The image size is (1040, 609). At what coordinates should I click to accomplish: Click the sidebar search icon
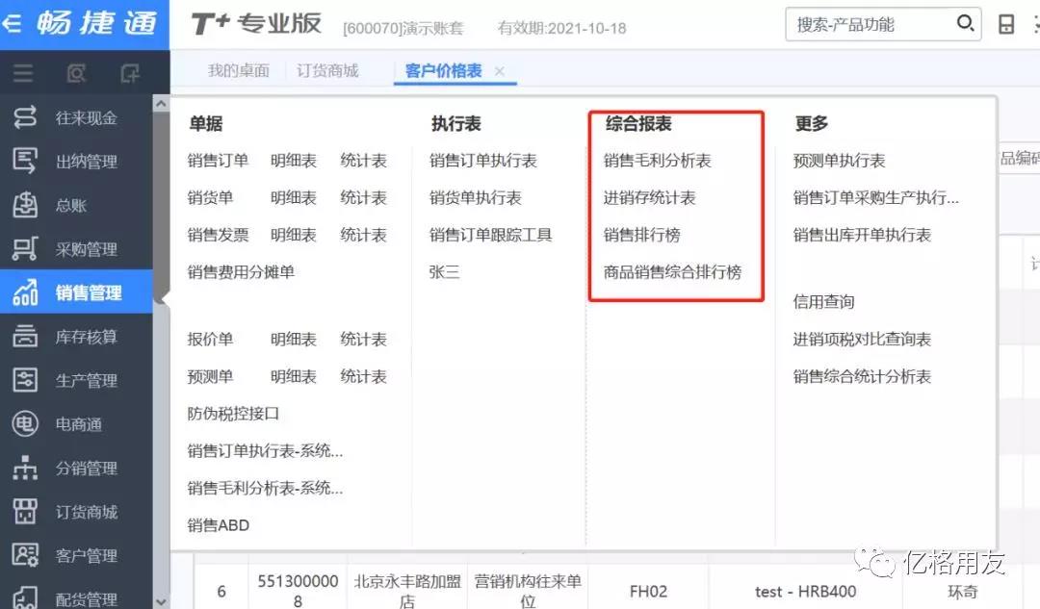point(76,73)
